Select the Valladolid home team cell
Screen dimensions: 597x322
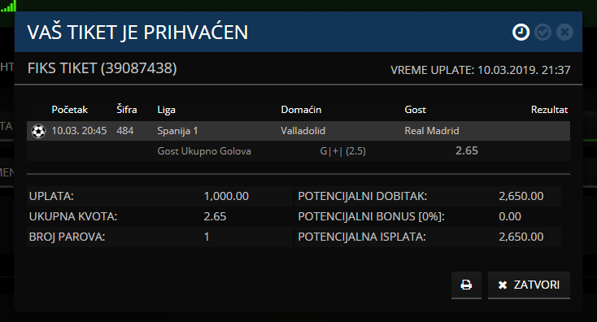(x=303, y=131)
